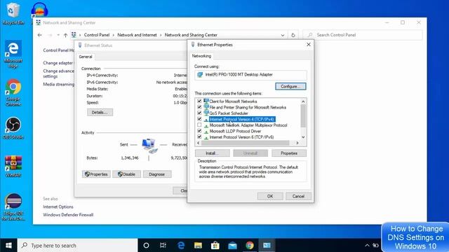Confirm Ethernet Properties with OK
Viewport: 449px width, 252px height.
point(270,196)
